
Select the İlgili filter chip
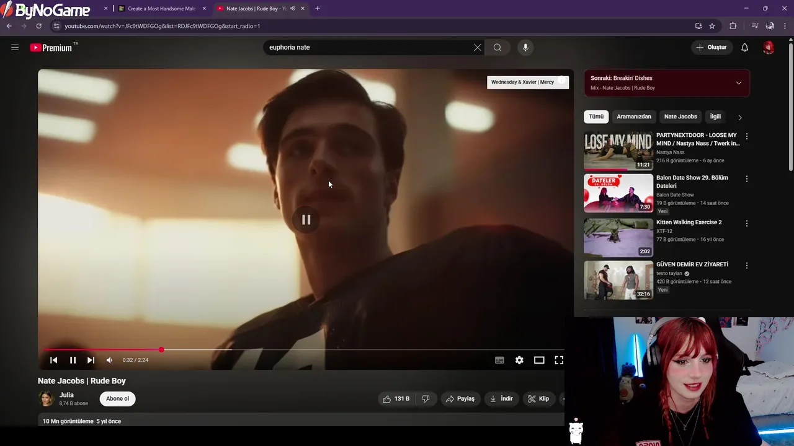tap(715, 116)
